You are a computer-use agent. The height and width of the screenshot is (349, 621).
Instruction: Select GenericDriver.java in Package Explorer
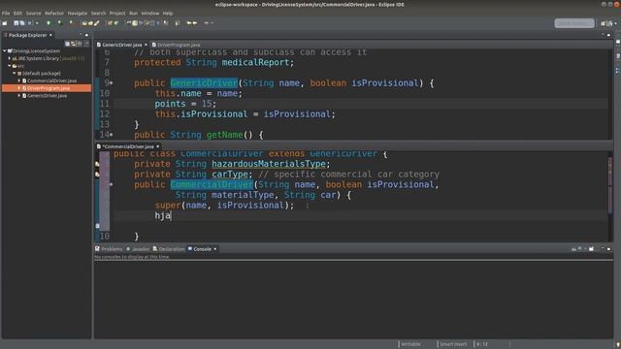(x=48, y=96)
